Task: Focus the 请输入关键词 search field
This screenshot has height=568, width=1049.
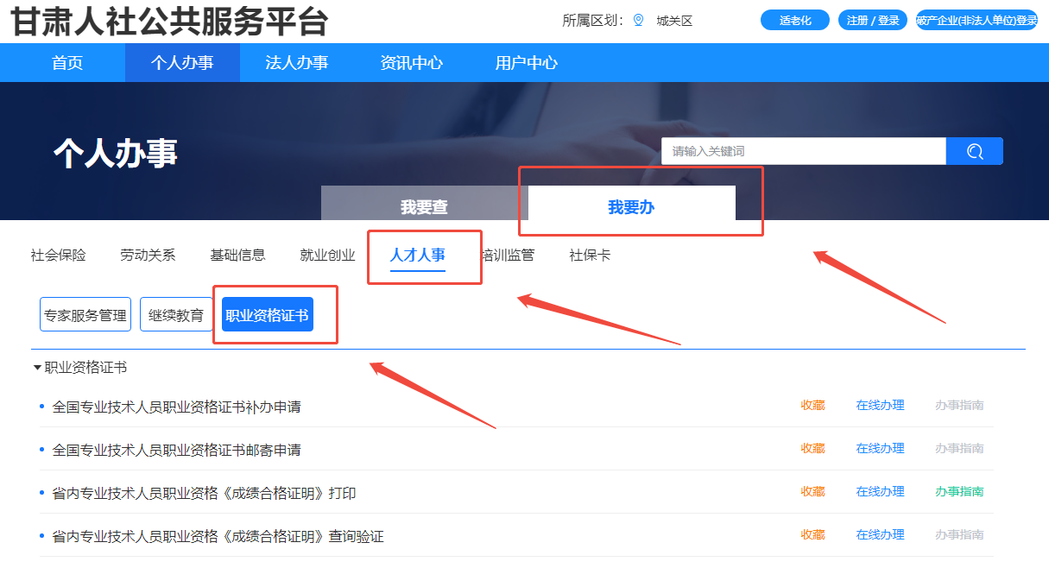Action: click(804, 151)
